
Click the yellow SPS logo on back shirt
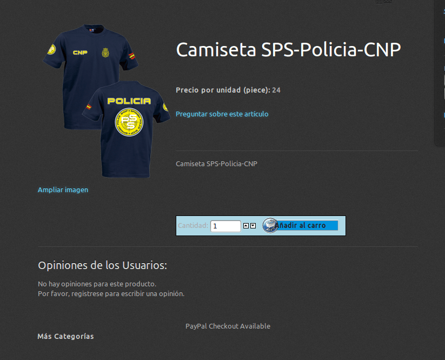(129, 122)
